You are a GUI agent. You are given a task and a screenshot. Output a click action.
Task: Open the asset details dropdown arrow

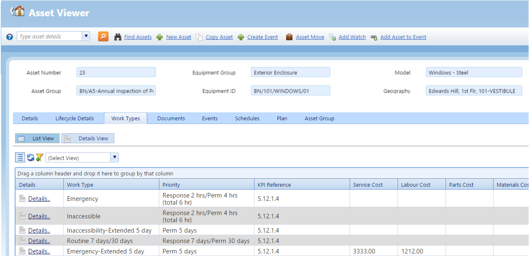tap(86, 36)
